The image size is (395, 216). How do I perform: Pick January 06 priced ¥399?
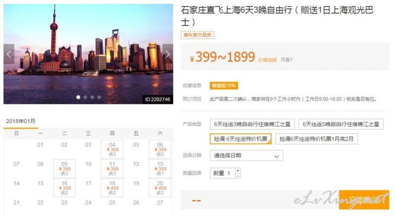(x=160, y=149)
